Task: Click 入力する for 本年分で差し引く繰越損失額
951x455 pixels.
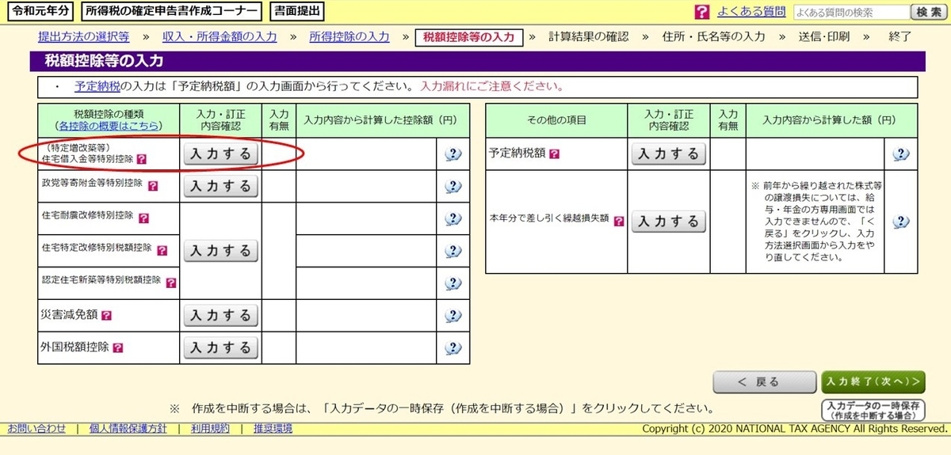Action: click(669, 222)
